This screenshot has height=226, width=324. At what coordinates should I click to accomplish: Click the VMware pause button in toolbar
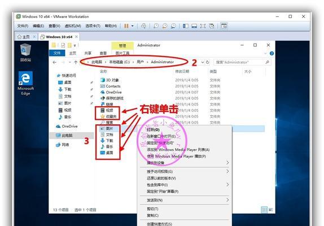pos(126,26)
